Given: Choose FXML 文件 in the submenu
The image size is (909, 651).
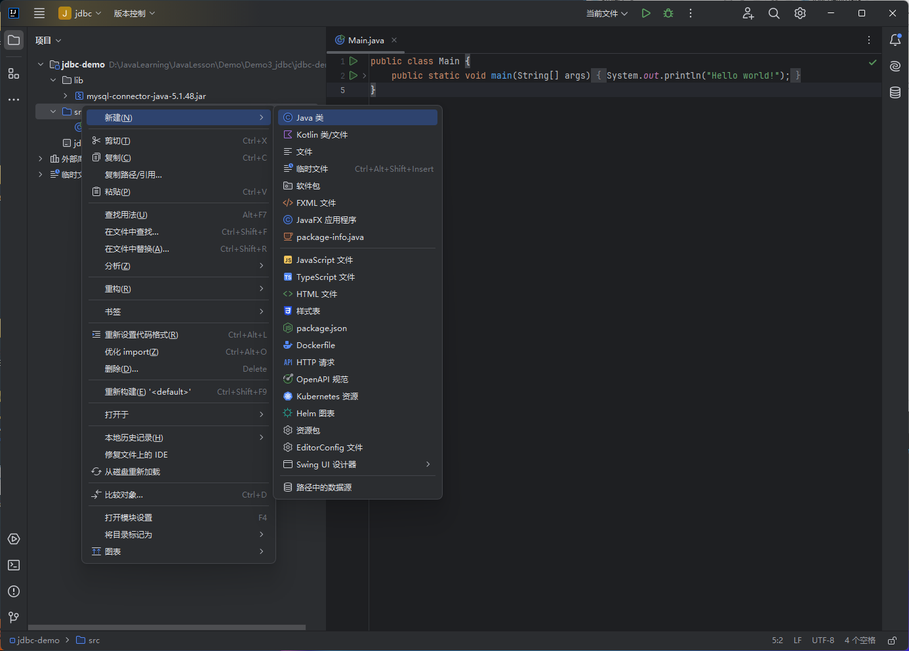Looking at the screenshot, I should pyautogui.click(x=357, y=203).
